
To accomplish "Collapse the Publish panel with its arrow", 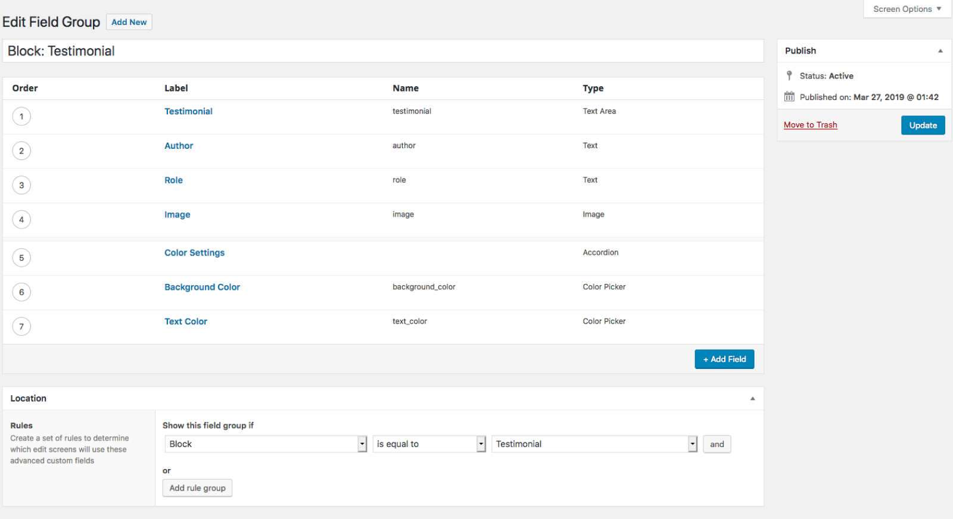I will [x=940, y=51].
